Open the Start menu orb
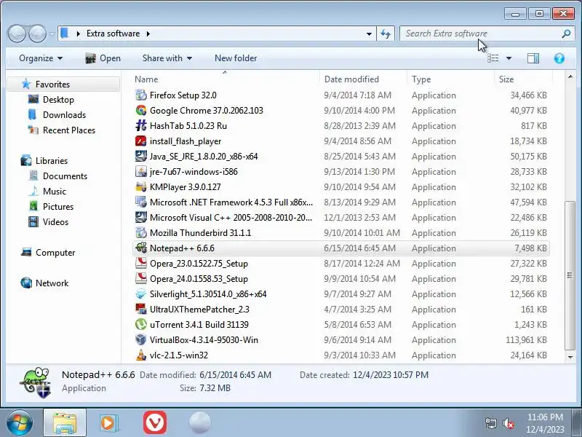Image resolution: width=582 pixels, height=437 pixels. [x=20, y=422]
